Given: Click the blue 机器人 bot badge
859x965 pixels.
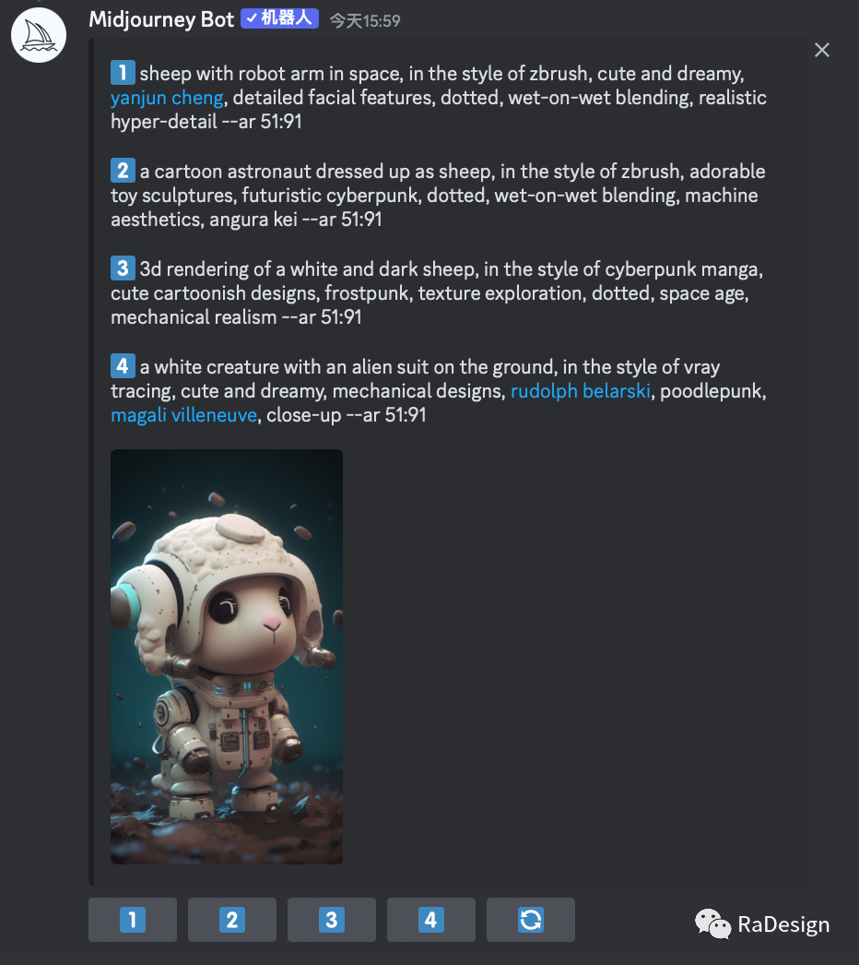Looking at the screenshot, I should (280, 19).
